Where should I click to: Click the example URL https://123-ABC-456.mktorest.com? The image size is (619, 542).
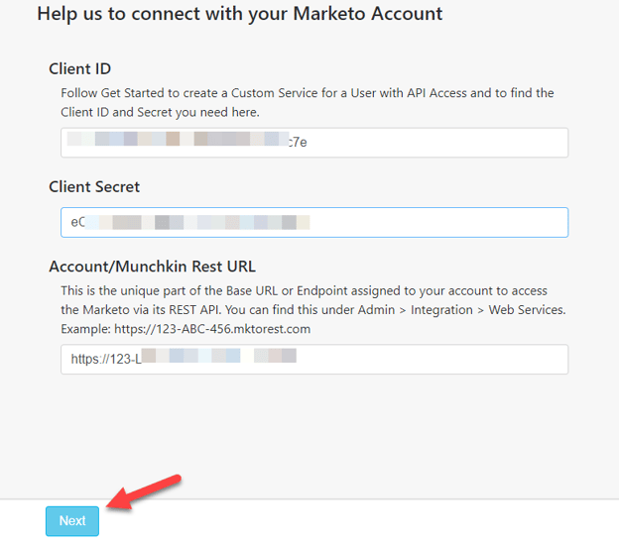pyautogui.click(x=212, y=329)
